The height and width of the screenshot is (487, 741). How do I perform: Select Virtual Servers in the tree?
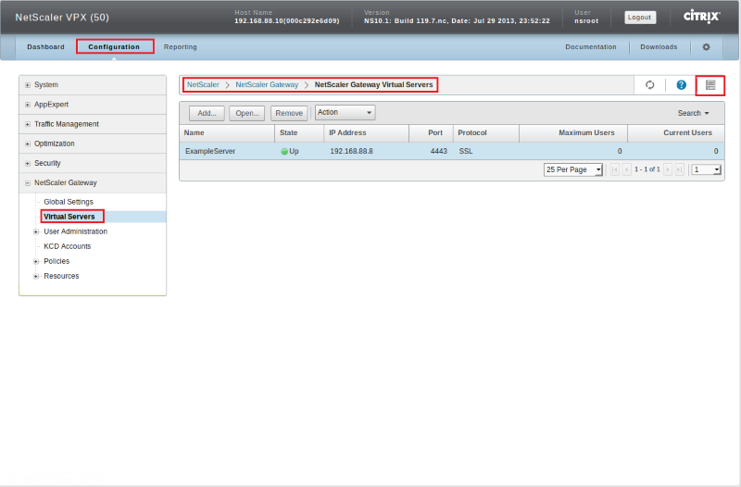[69, 217]
